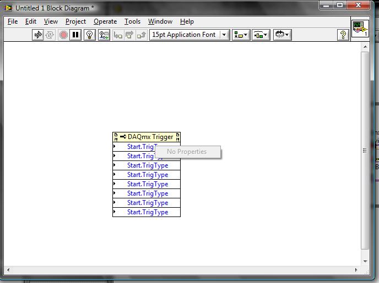Click the vertical scrollbar up arrow
The image size is (379, 283).
point(365,47)
